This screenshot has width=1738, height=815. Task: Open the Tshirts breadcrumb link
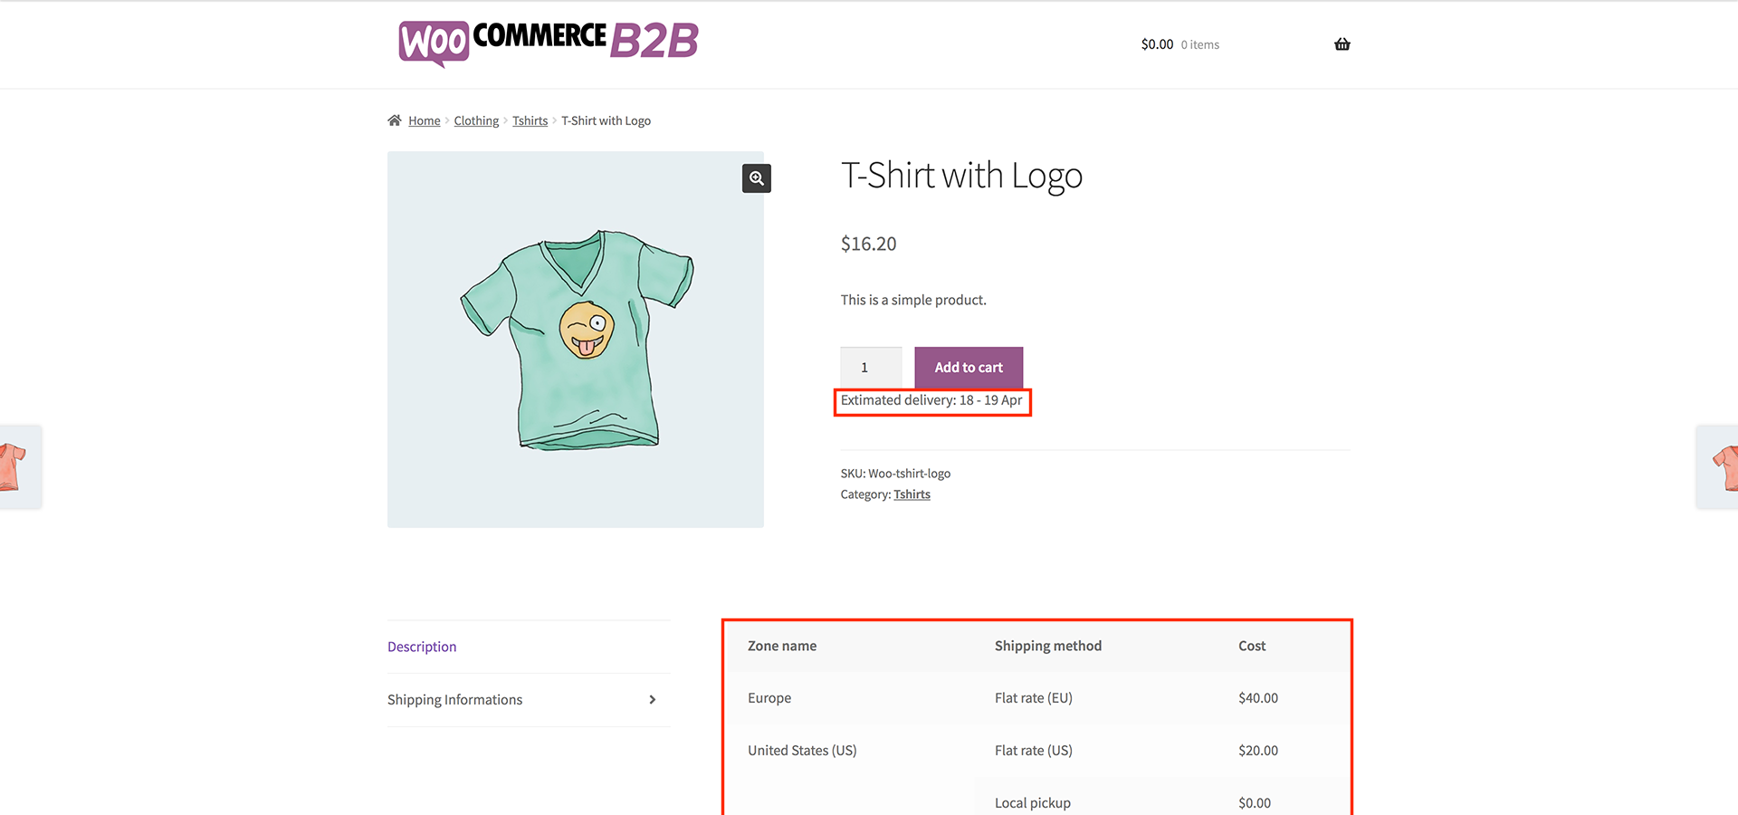[530, 121]
